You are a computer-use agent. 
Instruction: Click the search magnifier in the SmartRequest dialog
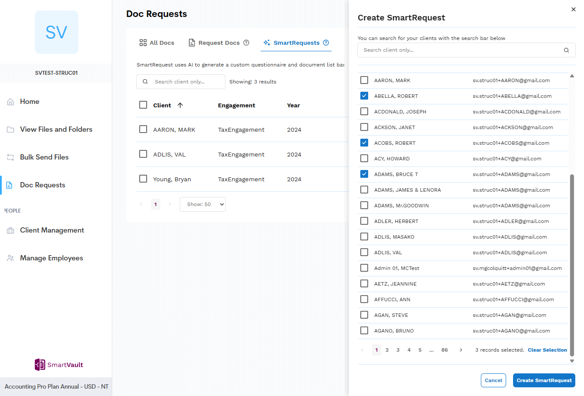pos(566,50)
